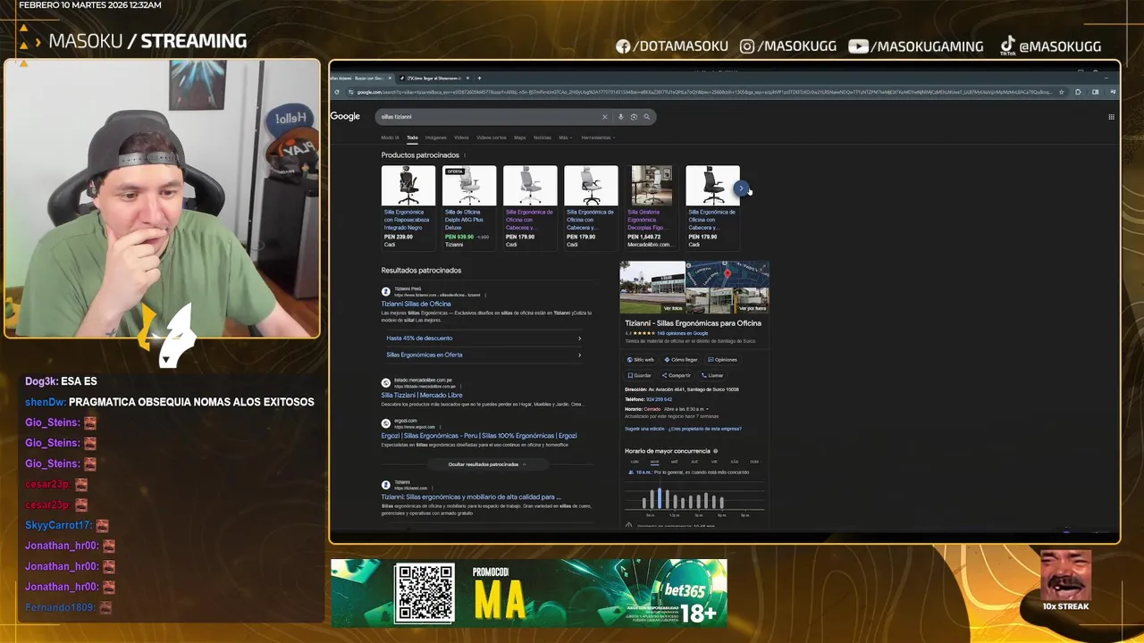1144x643 pixels.
Task: Open 'Tizianni Sillas de Oficina' sponsored link
Action: [x=416, y=304]
